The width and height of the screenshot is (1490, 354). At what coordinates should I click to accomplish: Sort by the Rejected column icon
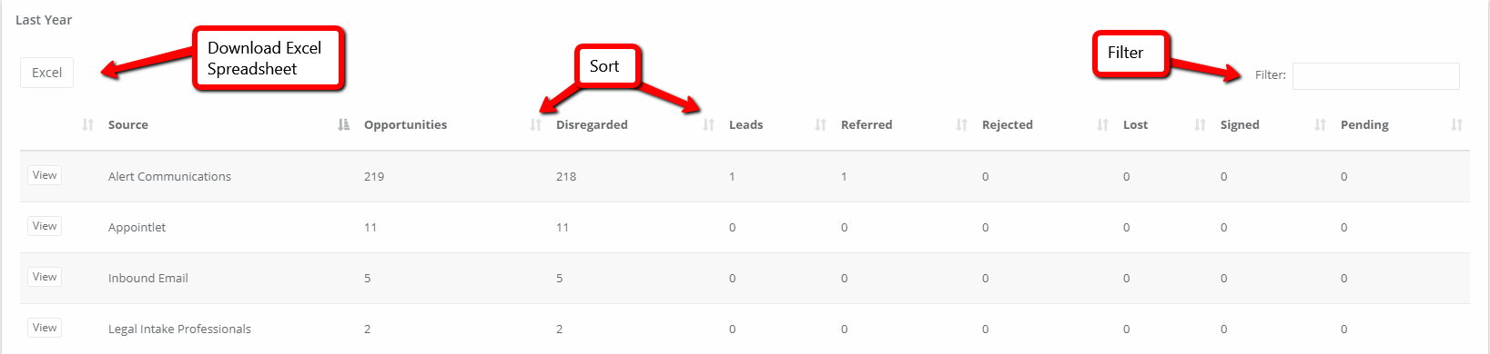pyautogui.click(x=1102, y=124)
